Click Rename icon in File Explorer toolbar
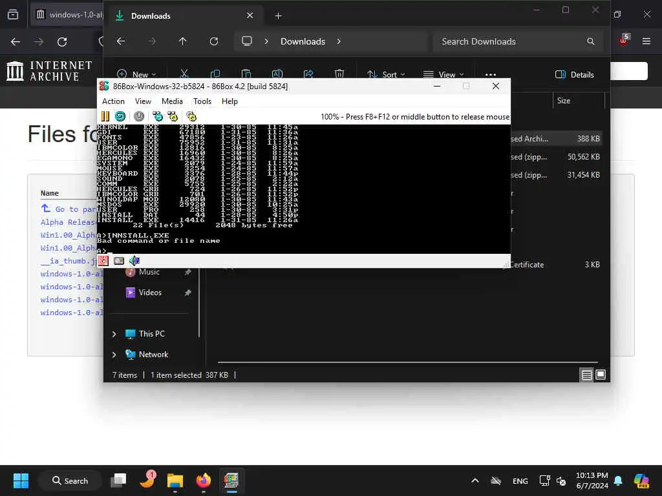 pyautogui.click(x=277, y=74)
